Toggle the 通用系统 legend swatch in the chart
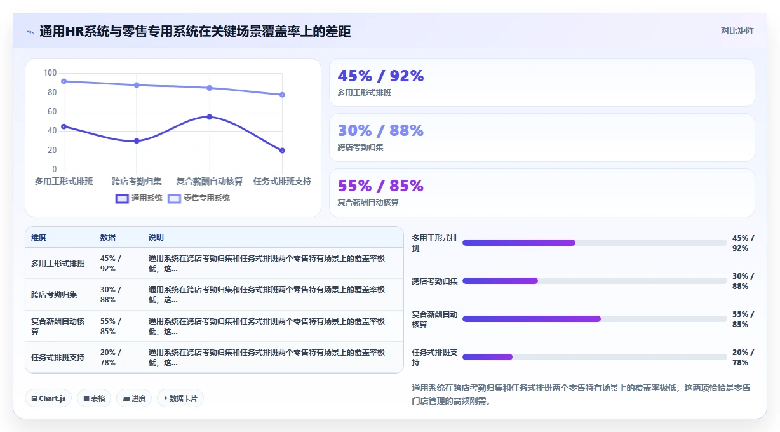 pyautogui.click(x=122, y=198)
